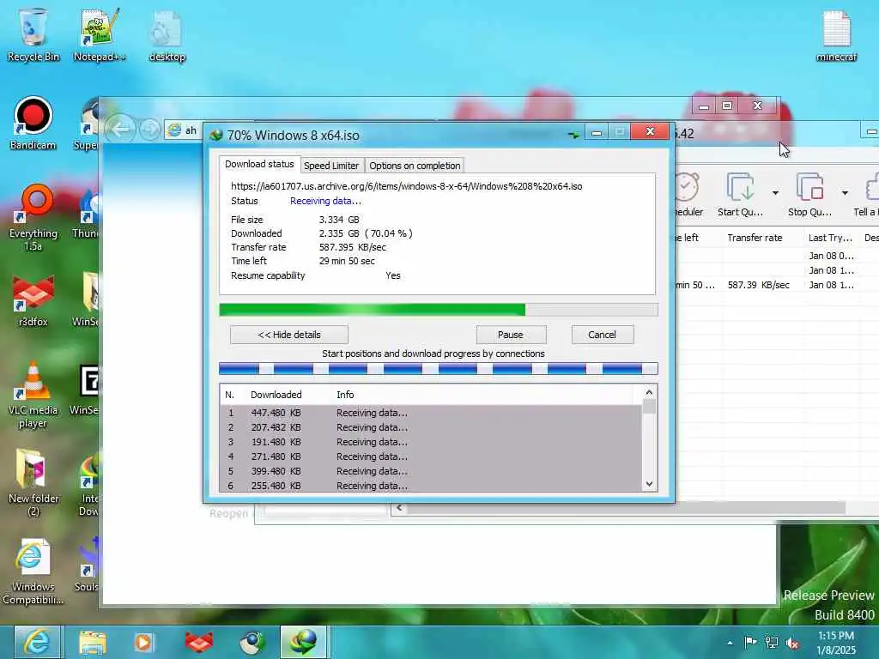Open the network tray icon

pos(772,642)
